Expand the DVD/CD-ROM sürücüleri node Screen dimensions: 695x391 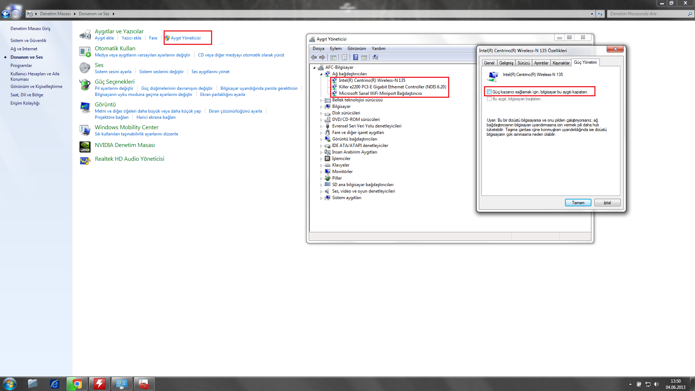(321, 120)
